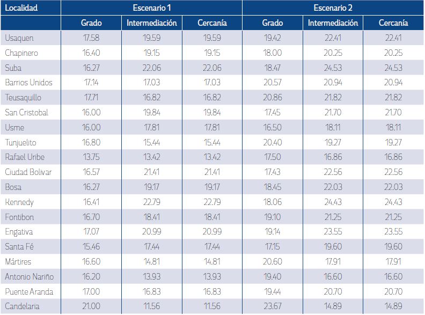Click Antonio Nariño's Escenario 1 Cercanía value 13.93
The width and height of the screenshot is (425, 315).
tap(212, 277)
